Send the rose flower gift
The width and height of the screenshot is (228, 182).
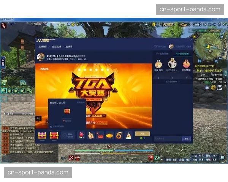[x=81, y=135]
